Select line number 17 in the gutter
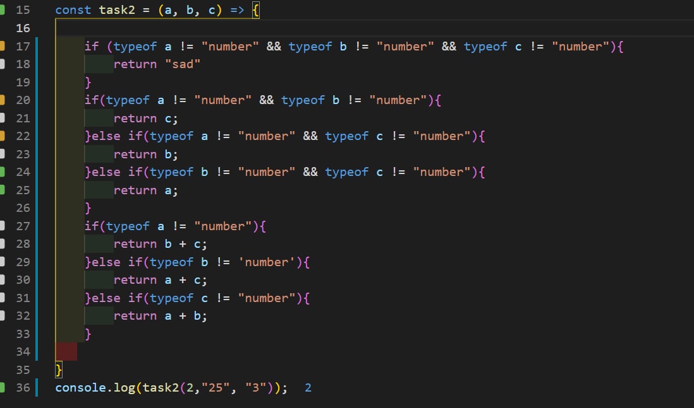 point(23,47)
